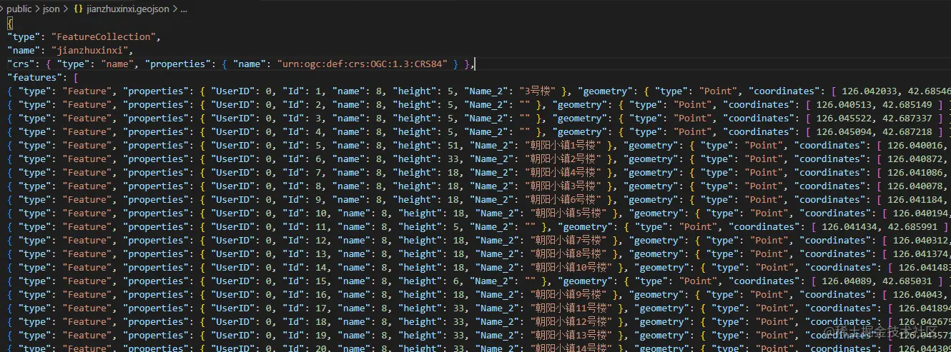Click the "crs" key

coord(20,64)
